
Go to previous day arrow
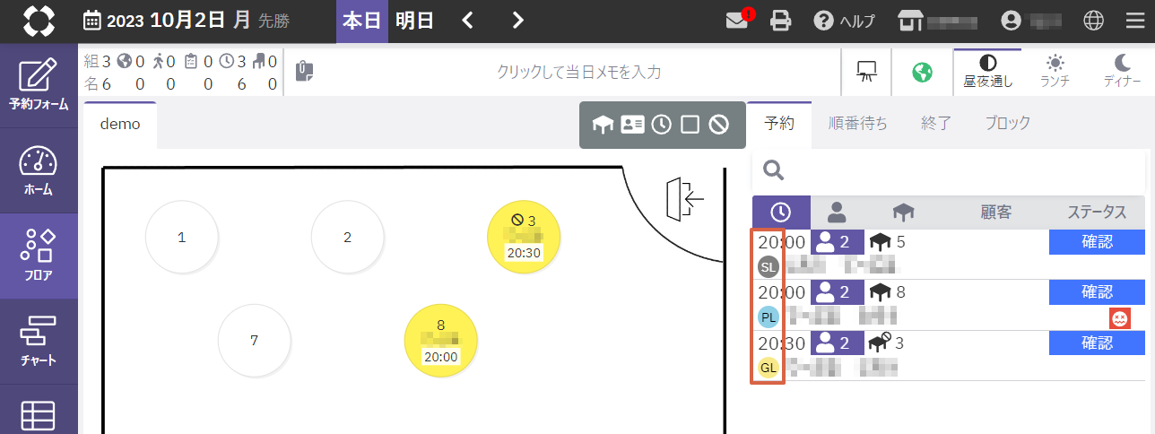467,21
